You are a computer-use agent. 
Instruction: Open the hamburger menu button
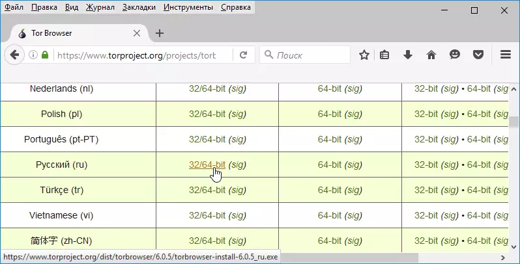[x=505, y=55]
